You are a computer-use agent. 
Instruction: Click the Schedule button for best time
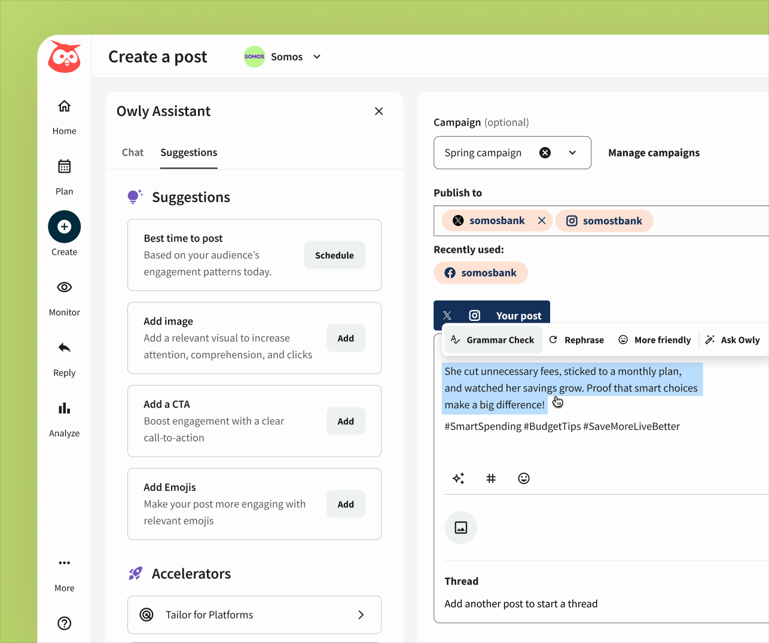coord(334,255)
